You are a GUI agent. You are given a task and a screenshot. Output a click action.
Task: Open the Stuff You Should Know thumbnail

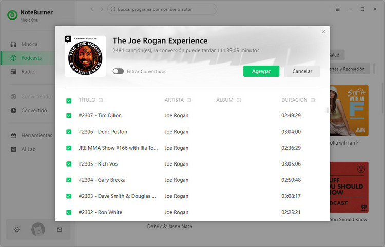349,187
